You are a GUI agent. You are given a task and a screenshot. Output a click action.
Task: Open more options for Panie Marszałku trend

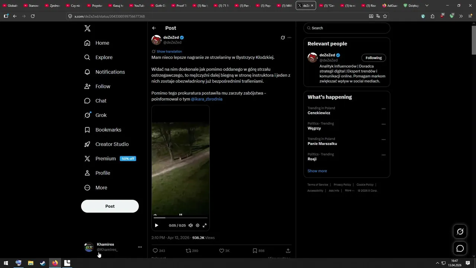383,140
